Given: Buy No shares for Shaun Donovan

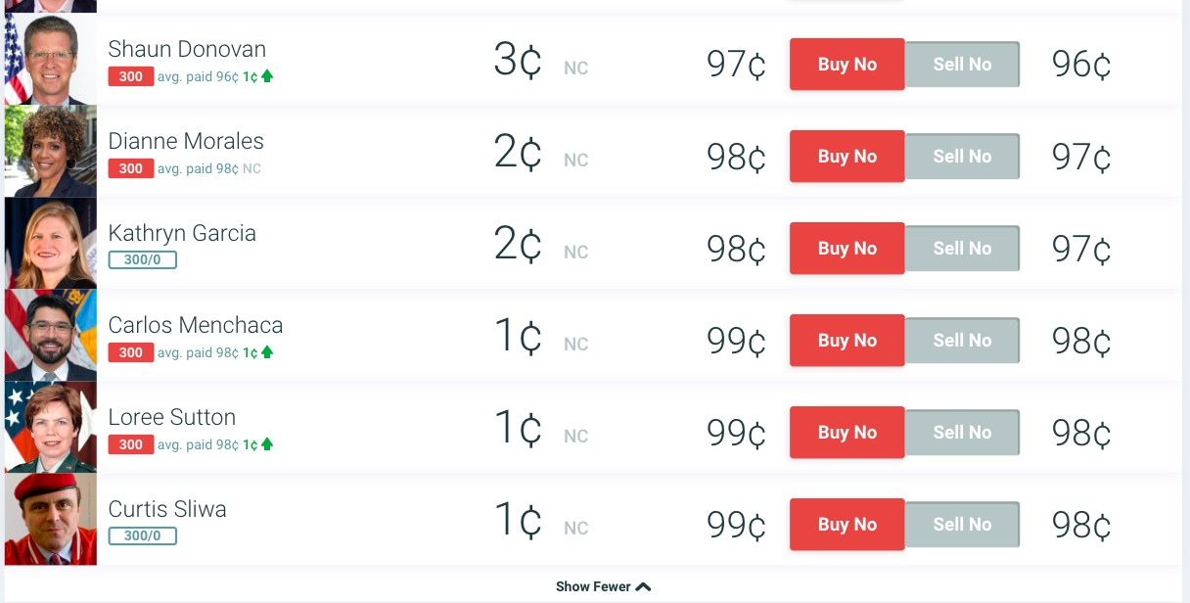Looking at the screenshot, I should point(847,65).
